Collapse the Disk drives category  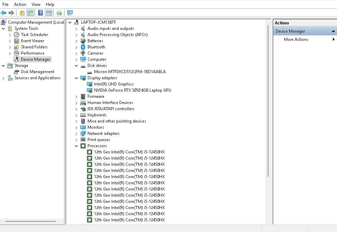click(76, 66)
